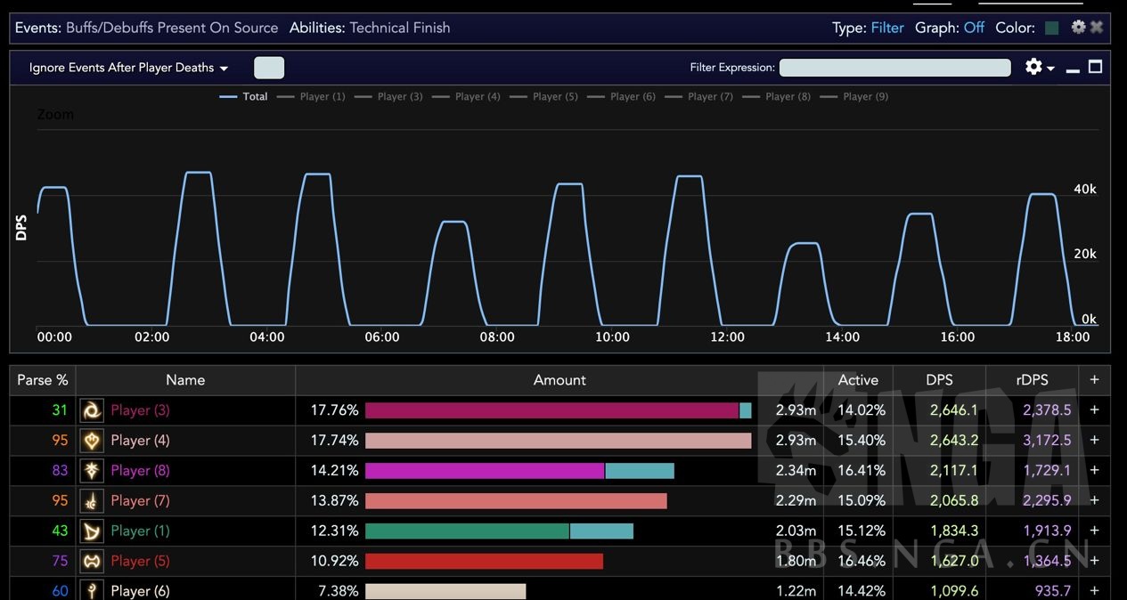Click the job icon beside Player (8)
The width and height of the screenshot is (1127, 600).
[x=91, y=470]
